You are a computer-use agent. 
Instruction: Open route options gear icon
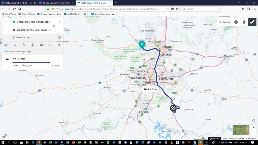coord(59,38)
